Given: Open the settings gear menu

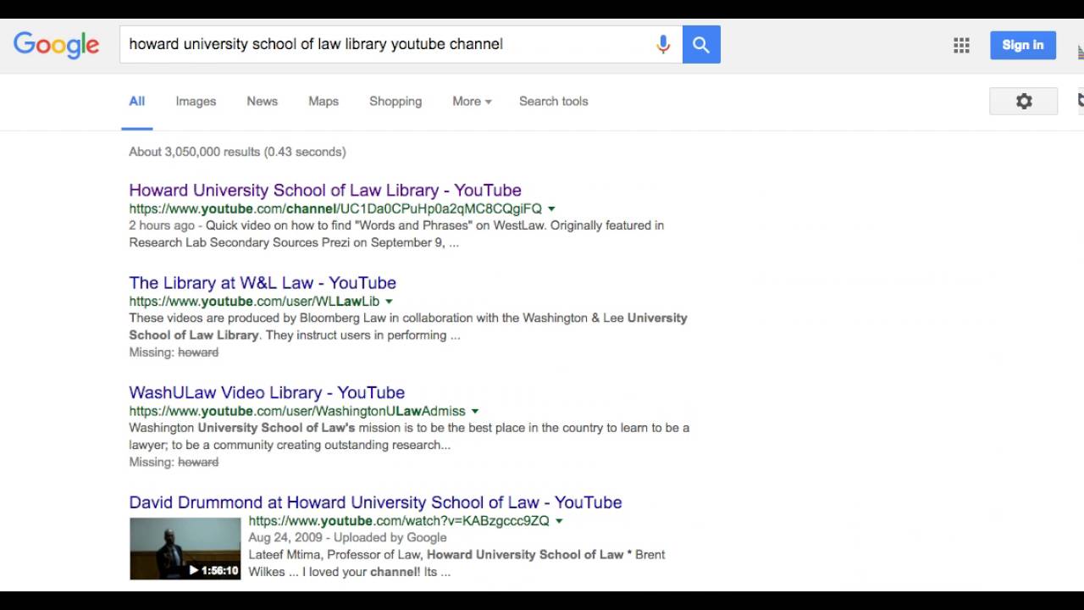Looking at the screenshot, I should pyautogui.click(x=1024, y=102).
